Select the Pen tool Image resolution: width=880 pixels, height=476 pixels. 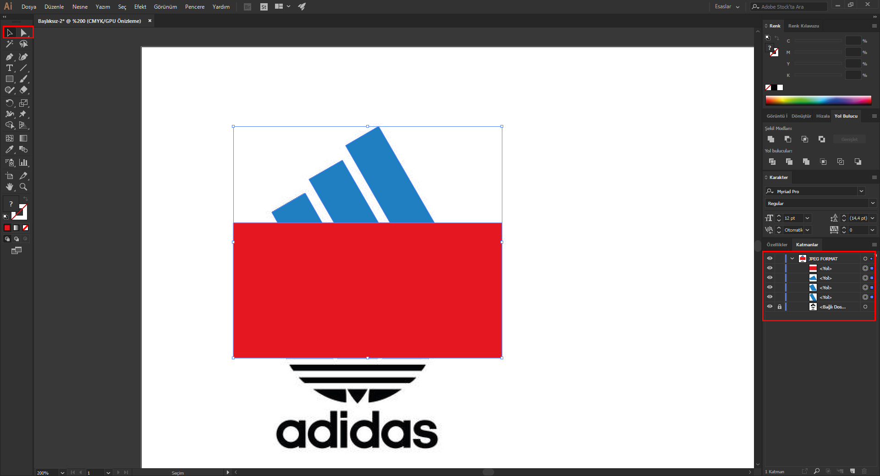pyautogui.click(x=9, y=57)
